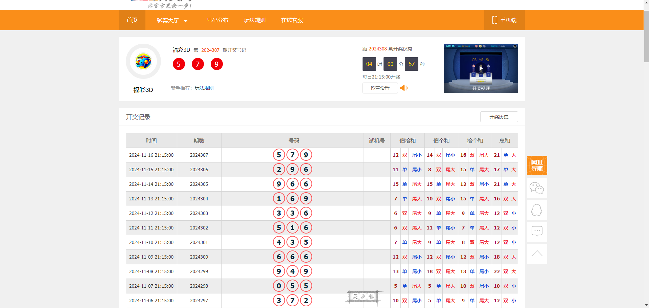
Task: Click the 福彩3D lottery logo
Action: (143, 62)
